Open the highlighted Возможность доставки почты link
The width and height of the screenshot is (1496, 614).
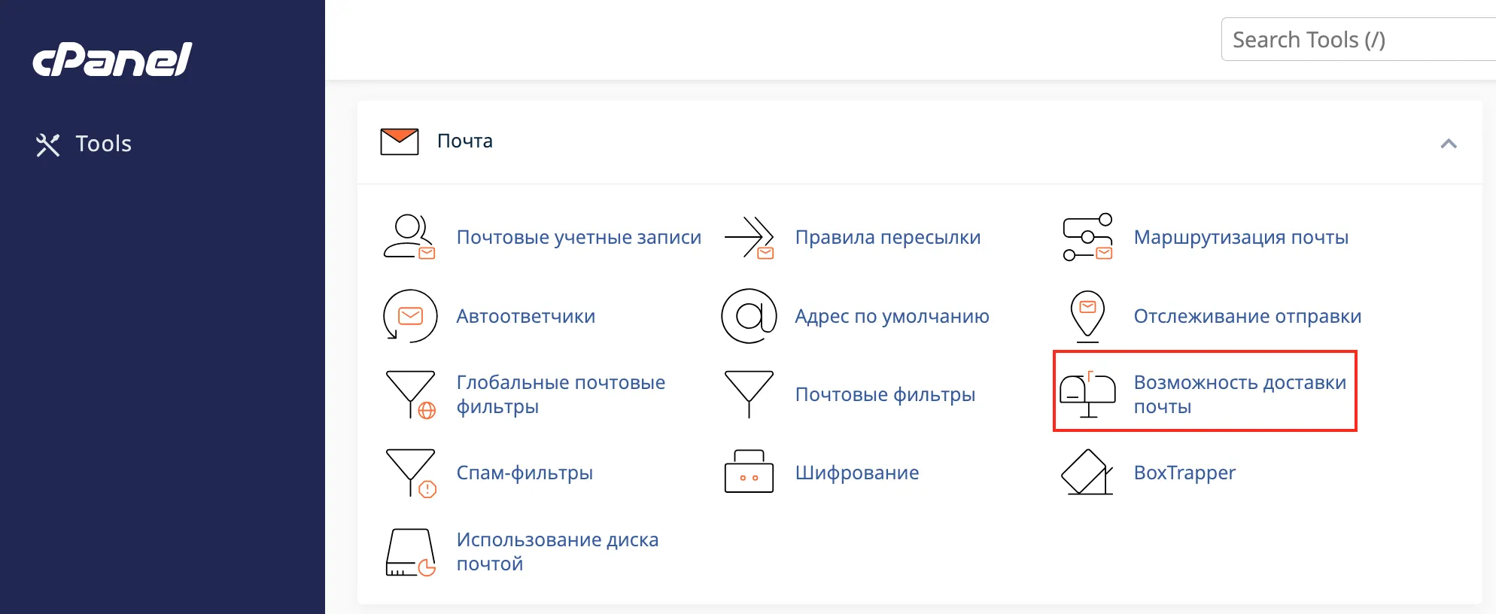pyautogui.click(x=1240, y=394)
